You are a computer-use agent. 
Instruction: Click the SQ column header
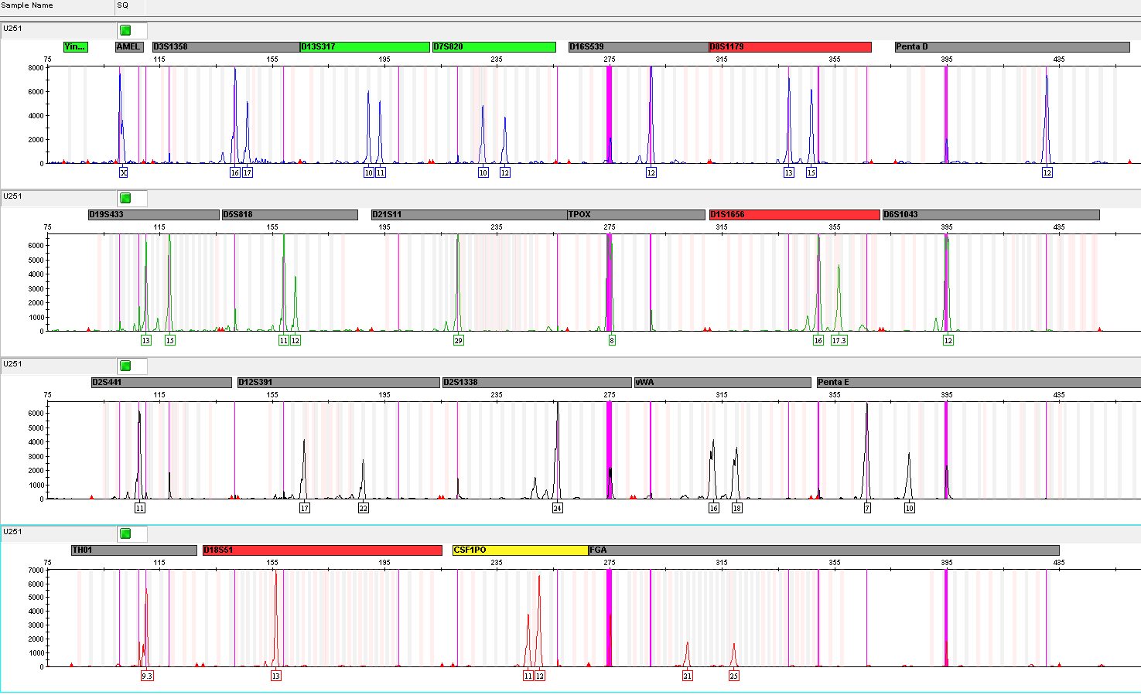click(x=123, y=5)
